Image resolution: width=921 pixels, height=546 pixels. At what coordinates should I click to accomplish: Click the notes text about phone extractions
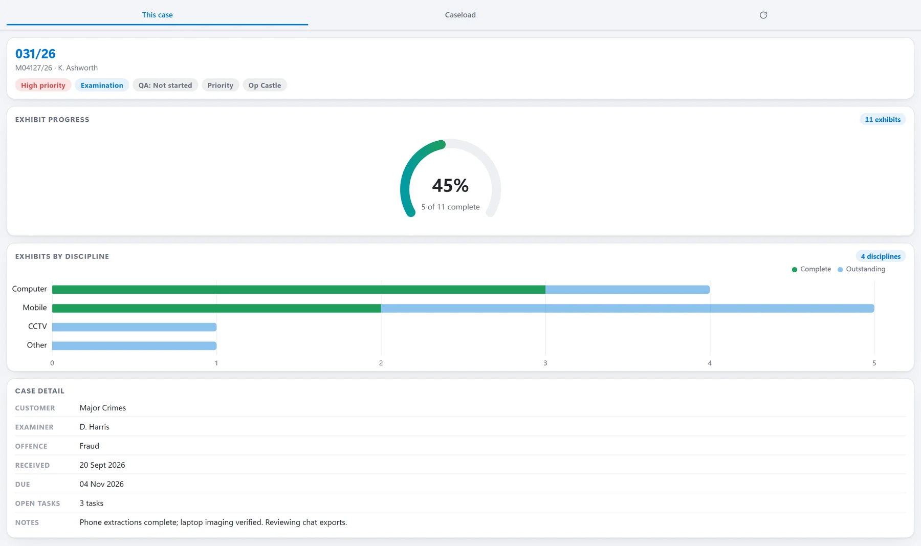[213, 522]
